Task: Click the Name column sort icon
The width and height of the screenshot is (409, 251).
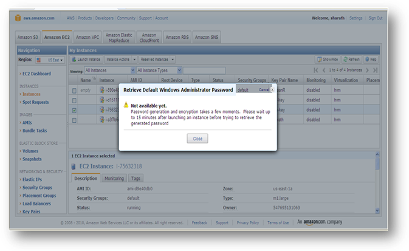Action: 94,78
